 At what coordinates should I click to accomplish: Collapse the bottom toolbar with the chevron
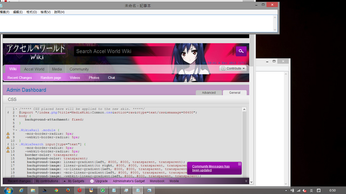coord(246,181)
